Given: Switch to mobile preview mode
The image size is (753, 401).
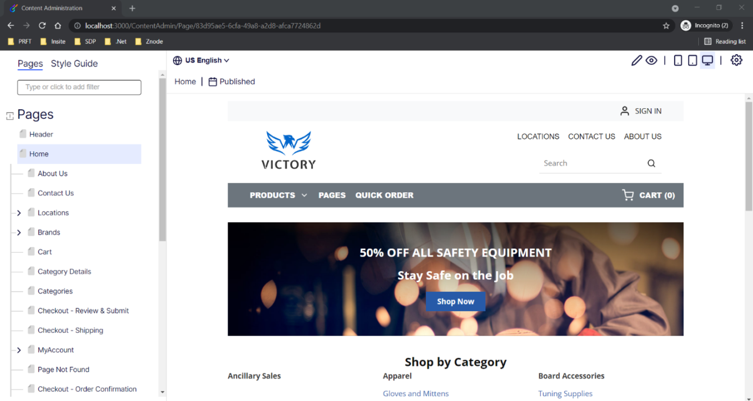Looking at the screenshot, I should [x=678, y=60].
